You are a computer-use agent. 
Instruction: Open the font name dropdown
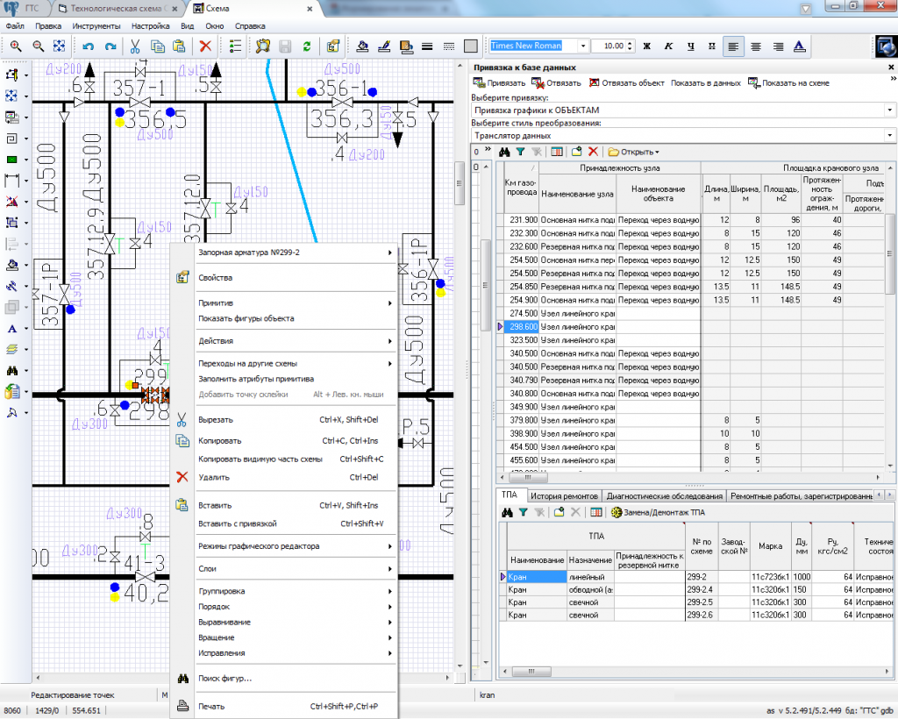point(583,46)
